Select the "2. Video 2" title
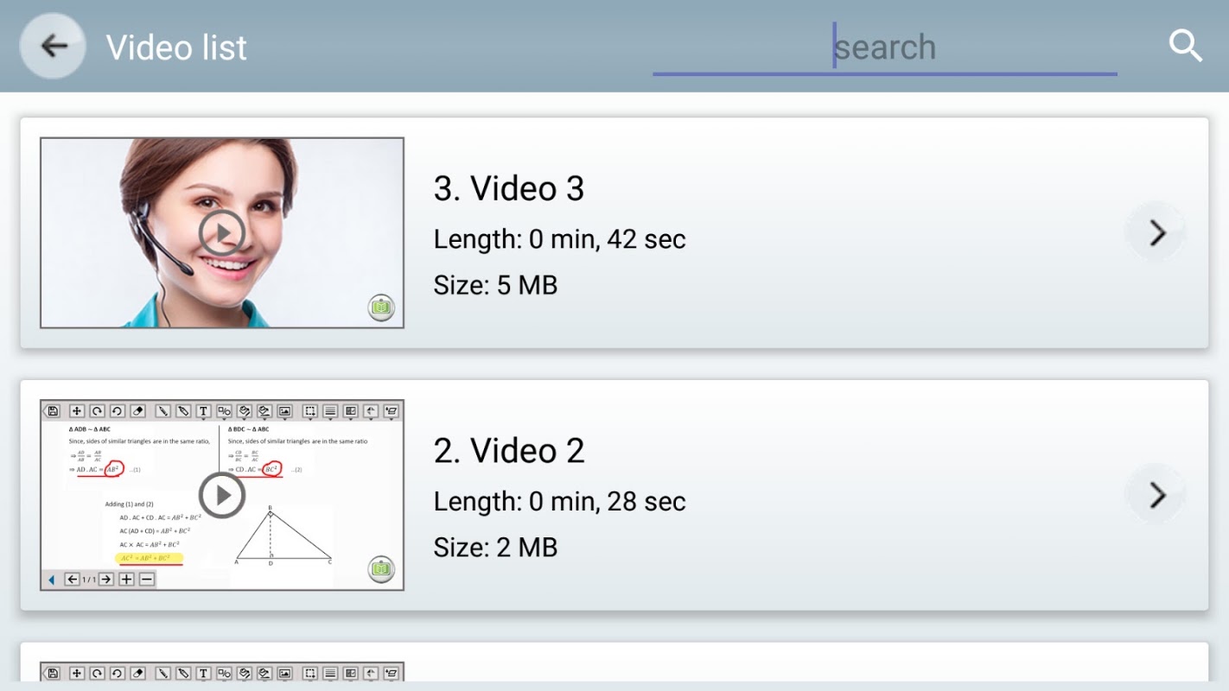1229x691 pixels. 509,450
